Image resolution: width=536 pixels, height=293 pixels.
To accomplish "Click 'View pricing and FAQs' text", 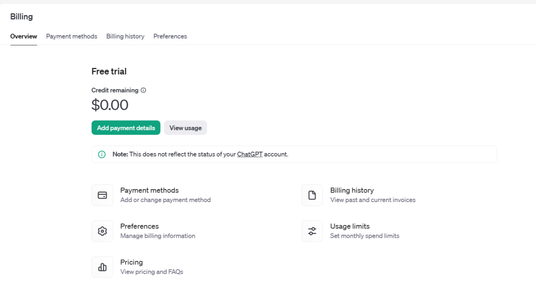I will click(151, 272).
